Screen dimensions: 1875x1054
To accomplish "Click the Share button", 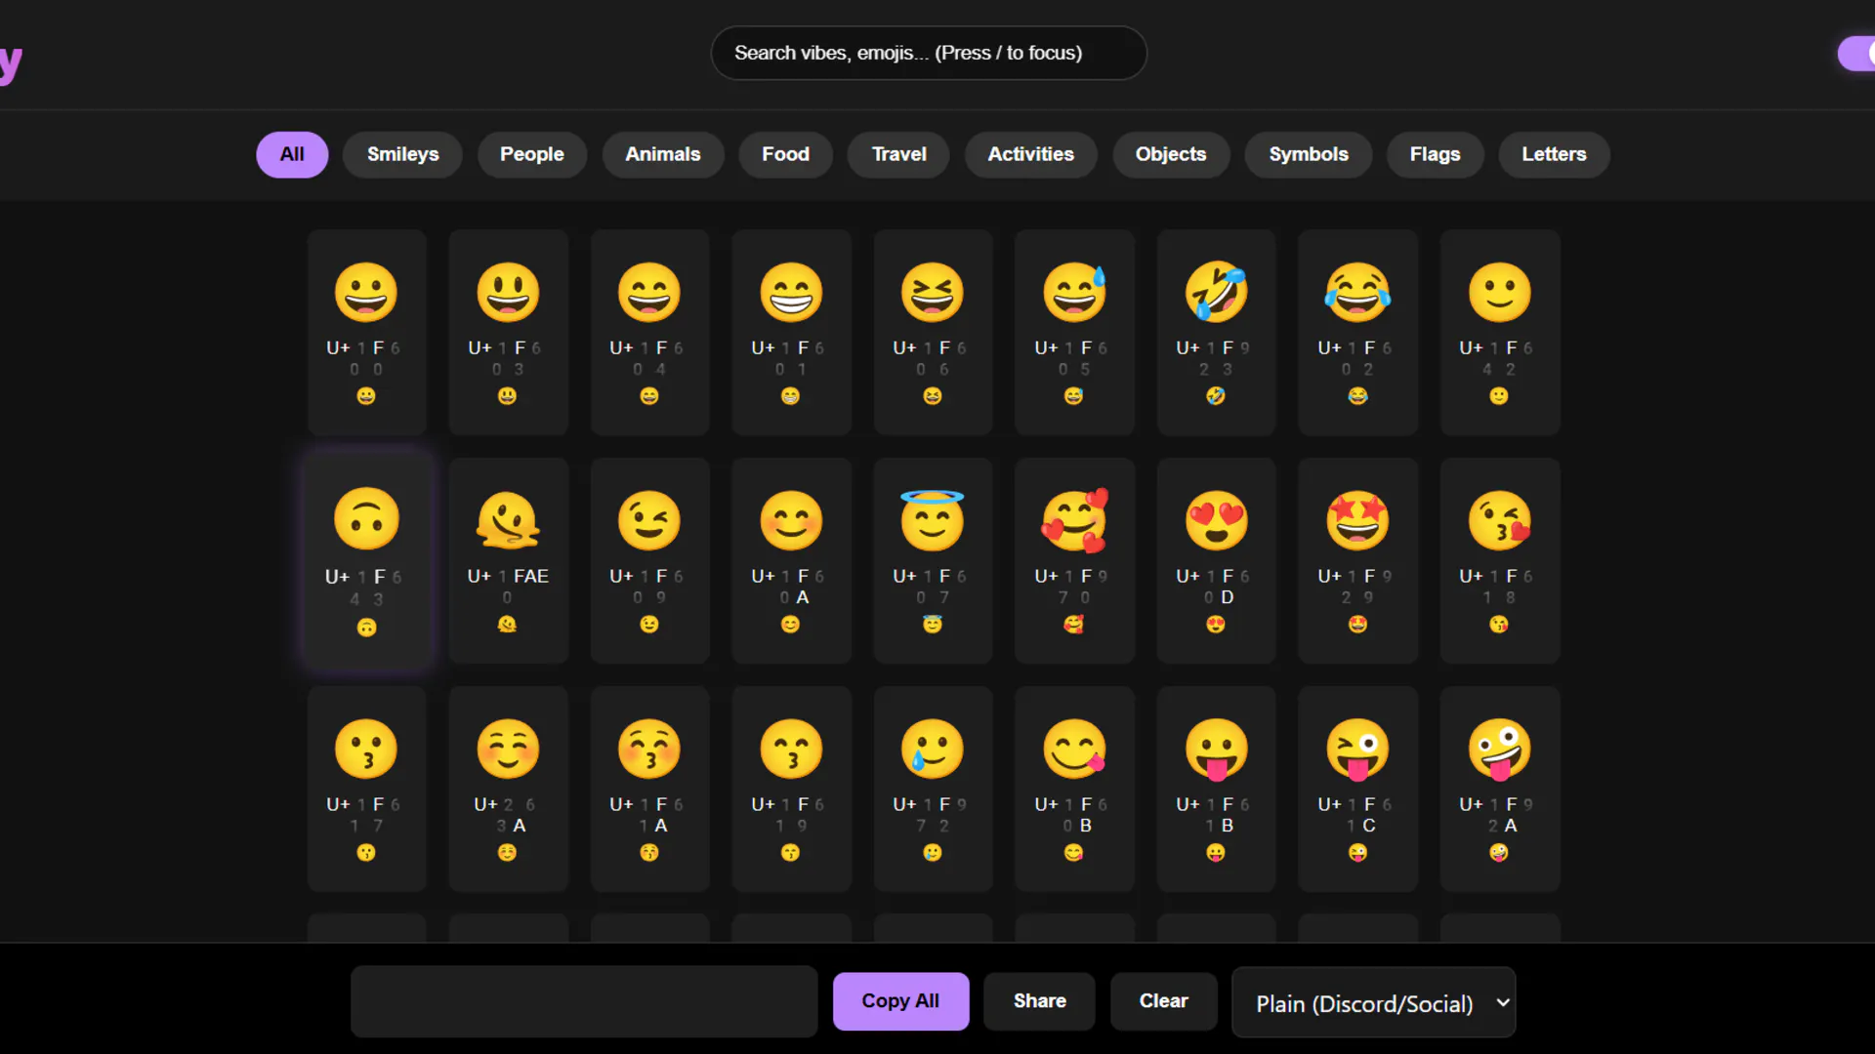I will (x=1039, y=1001).
